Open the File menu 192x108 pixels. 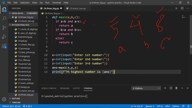coord(9,3)
